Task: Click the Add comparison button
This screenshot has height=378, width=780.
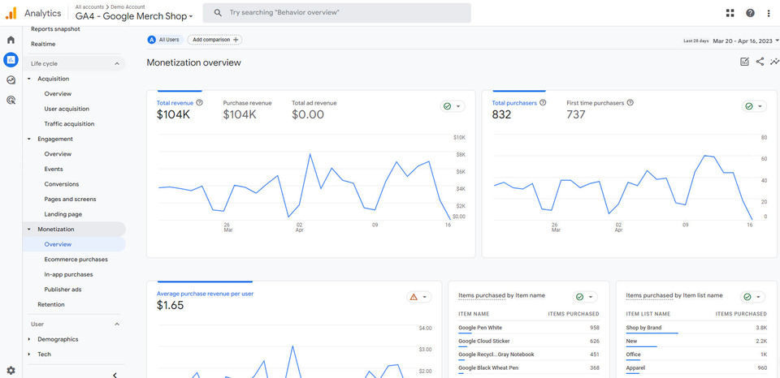Action: (x=214, y=39)
